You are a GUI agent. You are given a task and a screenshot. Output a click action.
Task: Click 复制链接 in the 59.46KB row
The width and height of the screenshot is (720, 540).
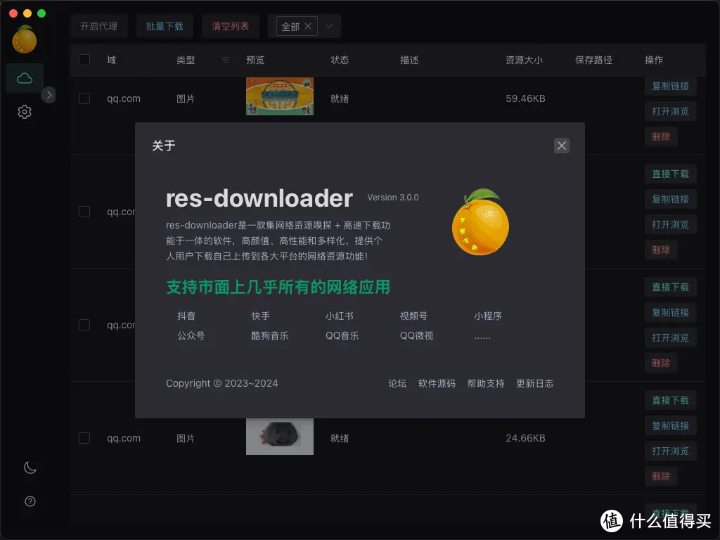point(670,86)
